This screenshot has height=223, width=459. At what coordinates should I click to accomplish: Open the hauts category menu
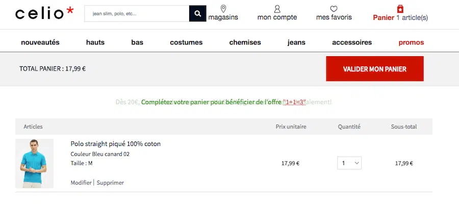(95, 42)
